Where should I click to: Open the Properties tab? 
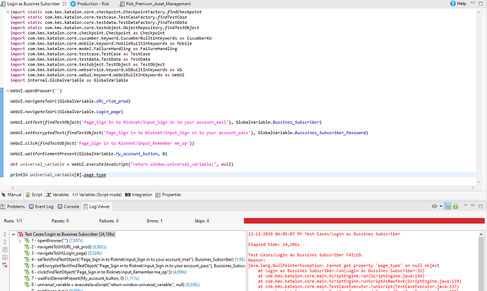(x=168, y=195)
